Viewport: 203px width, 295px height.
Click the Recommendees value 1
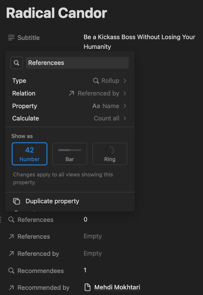[x=85, y=270]
